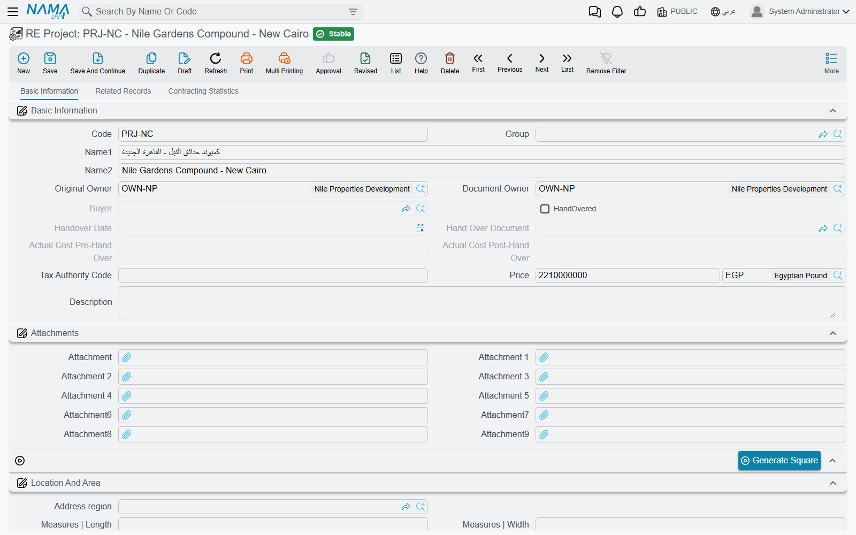Click the Approval toolbar icon

coord(328,63)
